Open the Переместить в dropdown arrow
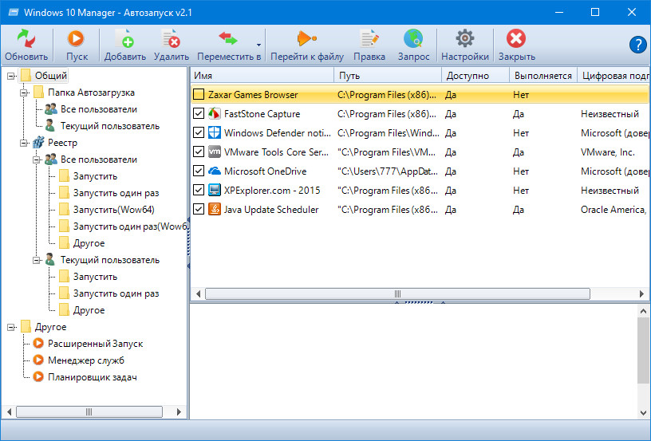Image resolution: width=651 pixels, height=441 pixels. 258,45
